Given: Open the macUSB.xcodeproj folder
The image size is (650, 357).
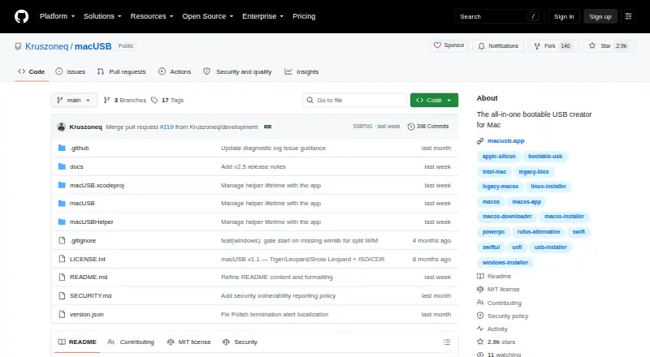Looking at the screenshot, I should 97,185.
